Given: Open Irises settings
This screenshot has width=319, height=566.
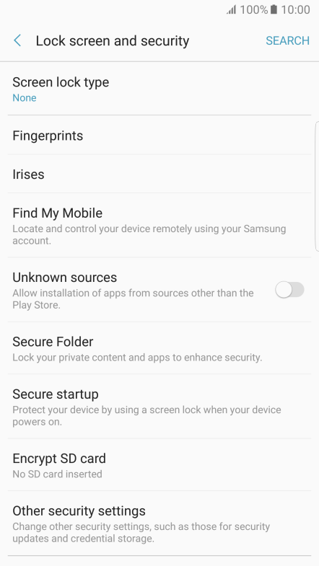Looking at the screenshot, I should tap(159, 174).
